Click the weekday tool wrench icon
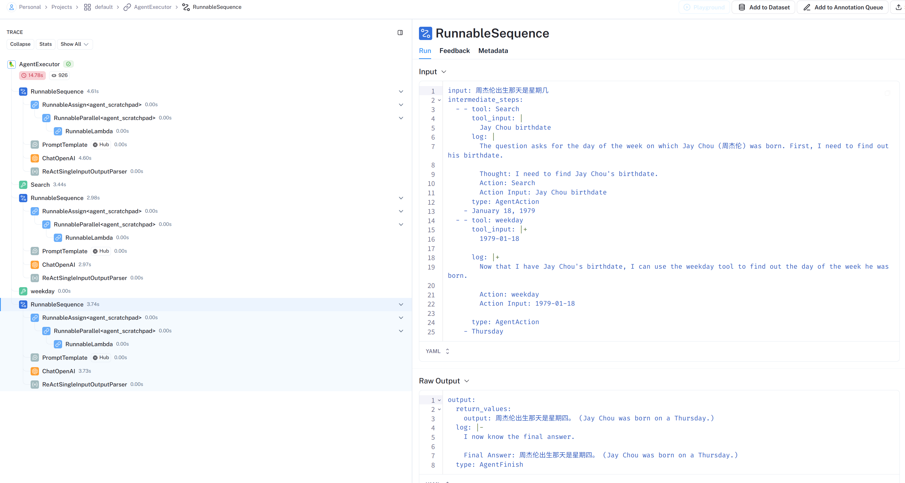The height and width of the screenshot is (483, 905). click(23, 291)
